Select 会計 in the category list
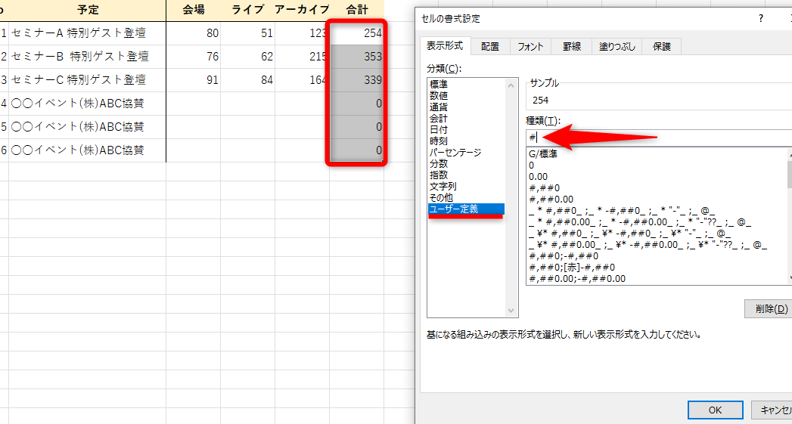Viewport: 792px width, 424px height. (438, 118)
